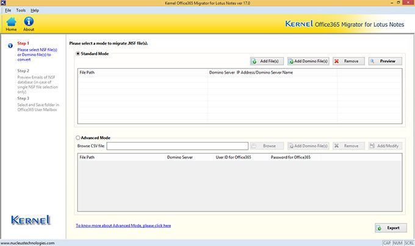The height and width of the screenshot is (246, 415).
Task: Click the Browse button for CSV file
Action: 267,146
